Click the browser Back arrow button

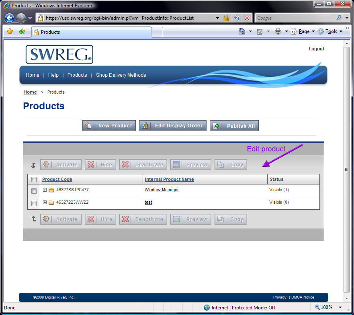click(10, 18)
